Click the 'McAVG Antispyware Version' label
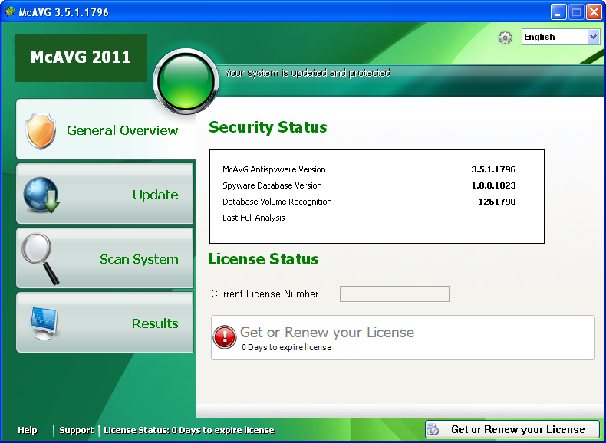Screen dimensions: 606x443 click(x=274, y=169)
